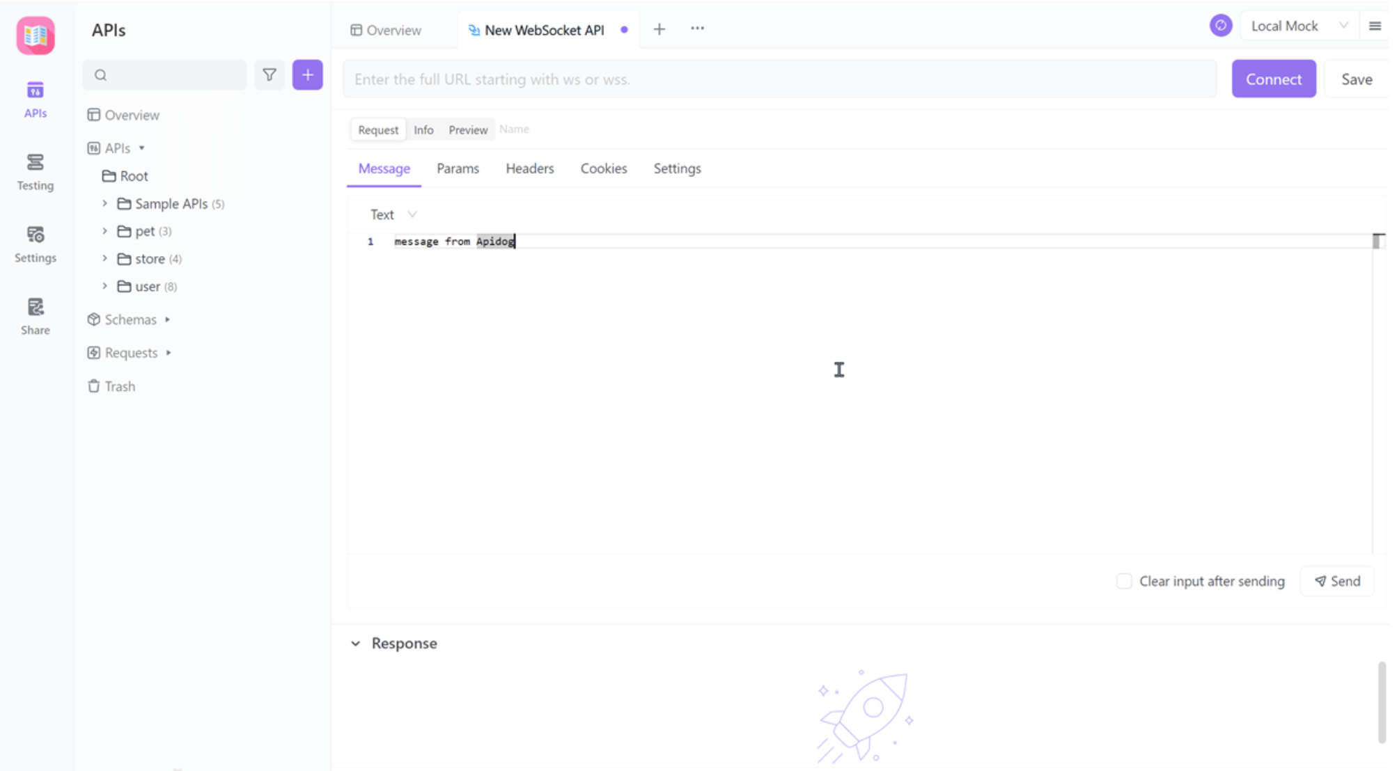Click the add new API plus icon
The image size is (1397, 771).
point(308,75)
